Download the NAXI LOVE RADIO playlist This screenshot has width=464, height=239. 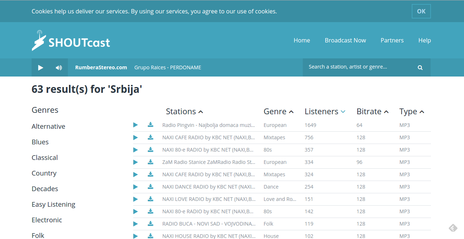coord(150,199)
